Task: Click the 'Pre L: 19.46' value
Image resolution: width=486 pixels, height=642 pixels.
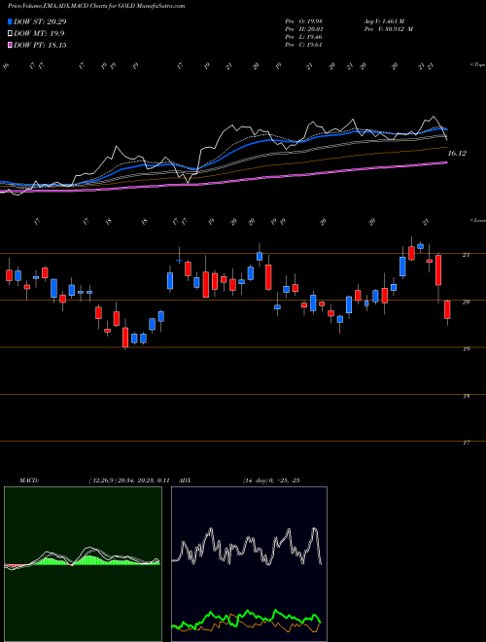Action: click(x=302, y=37)
